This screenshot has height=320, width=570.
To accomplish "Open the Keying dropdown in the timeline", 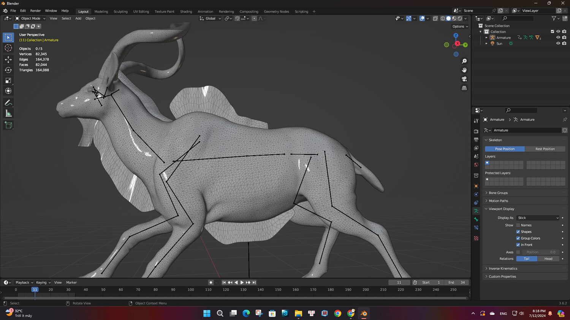I will click(43, 282).
